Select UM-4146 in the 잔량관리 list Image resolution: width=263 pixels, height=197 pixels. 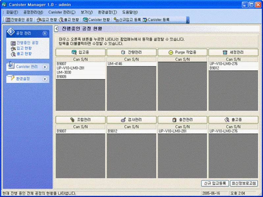(131, 64)
